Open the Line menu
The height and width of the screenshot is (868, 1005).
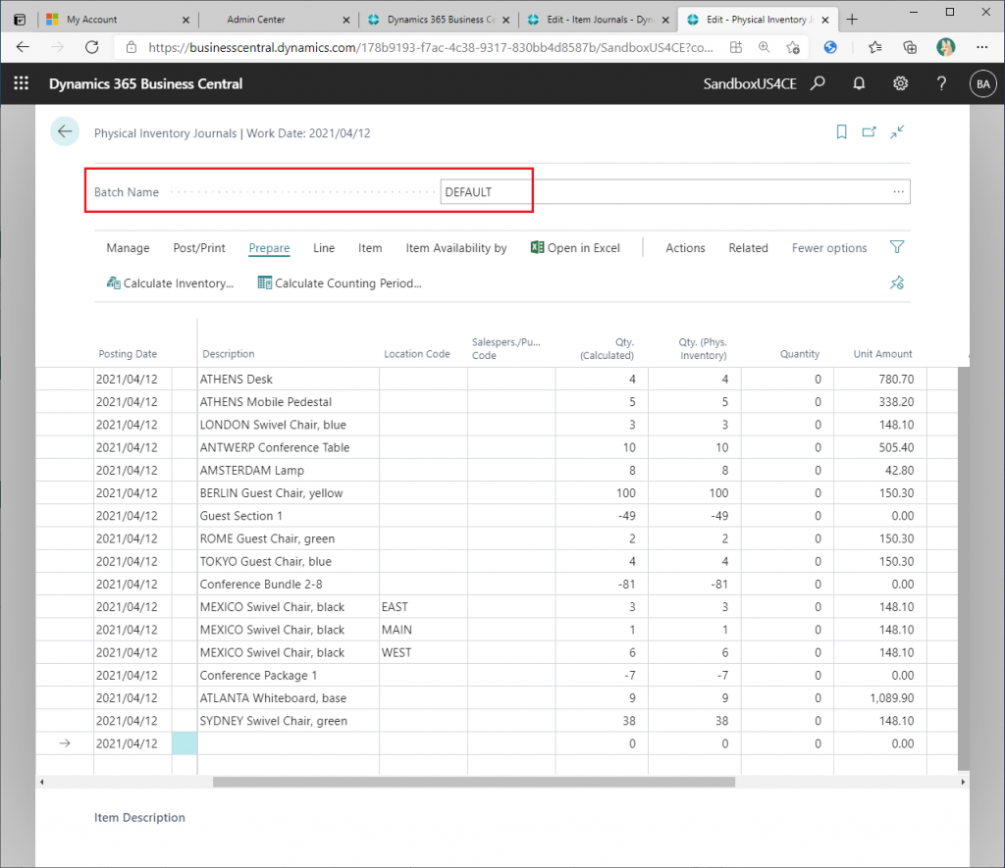(x=324, y=248)
